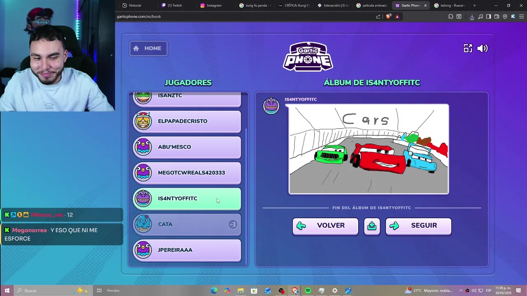
Task: Switch to the kung fu panda tab
Action: 255,5
